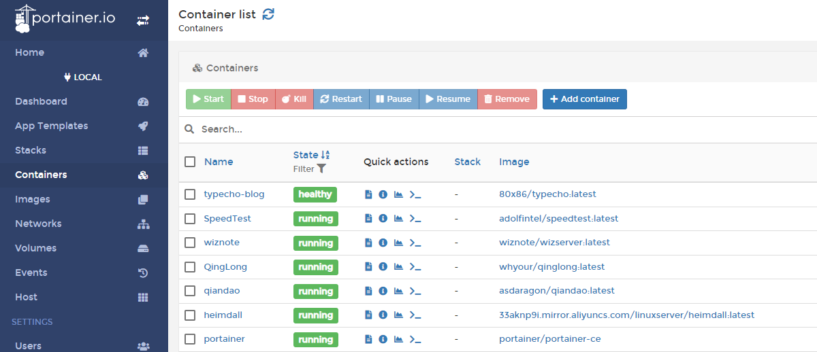Viewport: 817px width, 352px height.
Task: Open exec console icon for portainer
Action: point(415,339)
